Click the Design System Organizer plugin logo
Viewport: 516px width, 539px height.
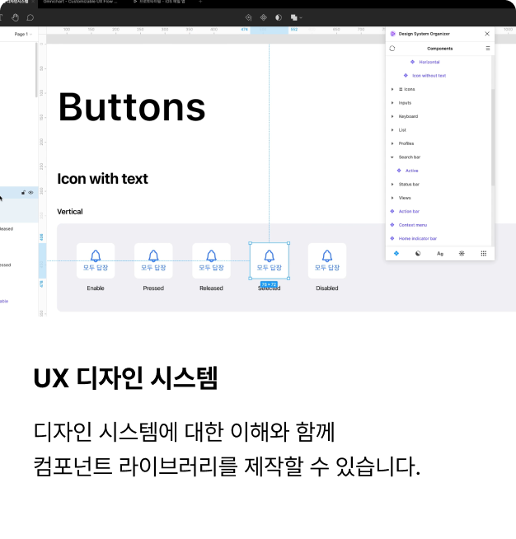pyautogui.click(x=393, y=34)
